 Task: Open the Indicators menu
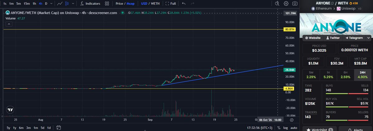point(90,3)
